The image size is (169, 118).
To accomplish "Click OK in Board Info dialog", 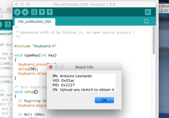I will click(104, 100).
